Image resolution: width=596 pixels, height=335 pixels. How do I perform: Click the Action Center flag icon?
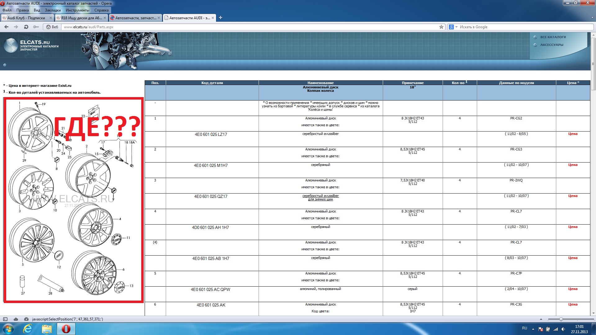[540, 329]
